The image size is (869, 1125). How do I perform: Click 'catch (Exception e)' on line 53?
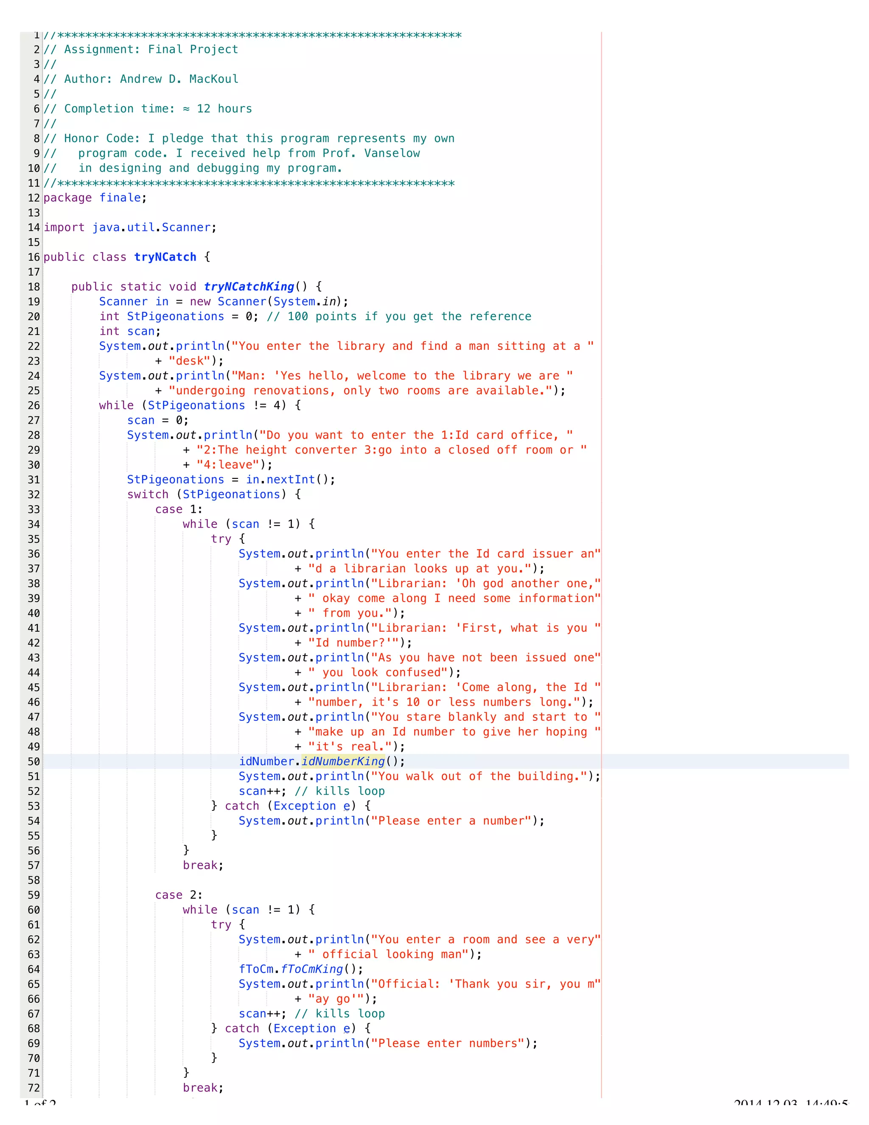tap(290, 806)
